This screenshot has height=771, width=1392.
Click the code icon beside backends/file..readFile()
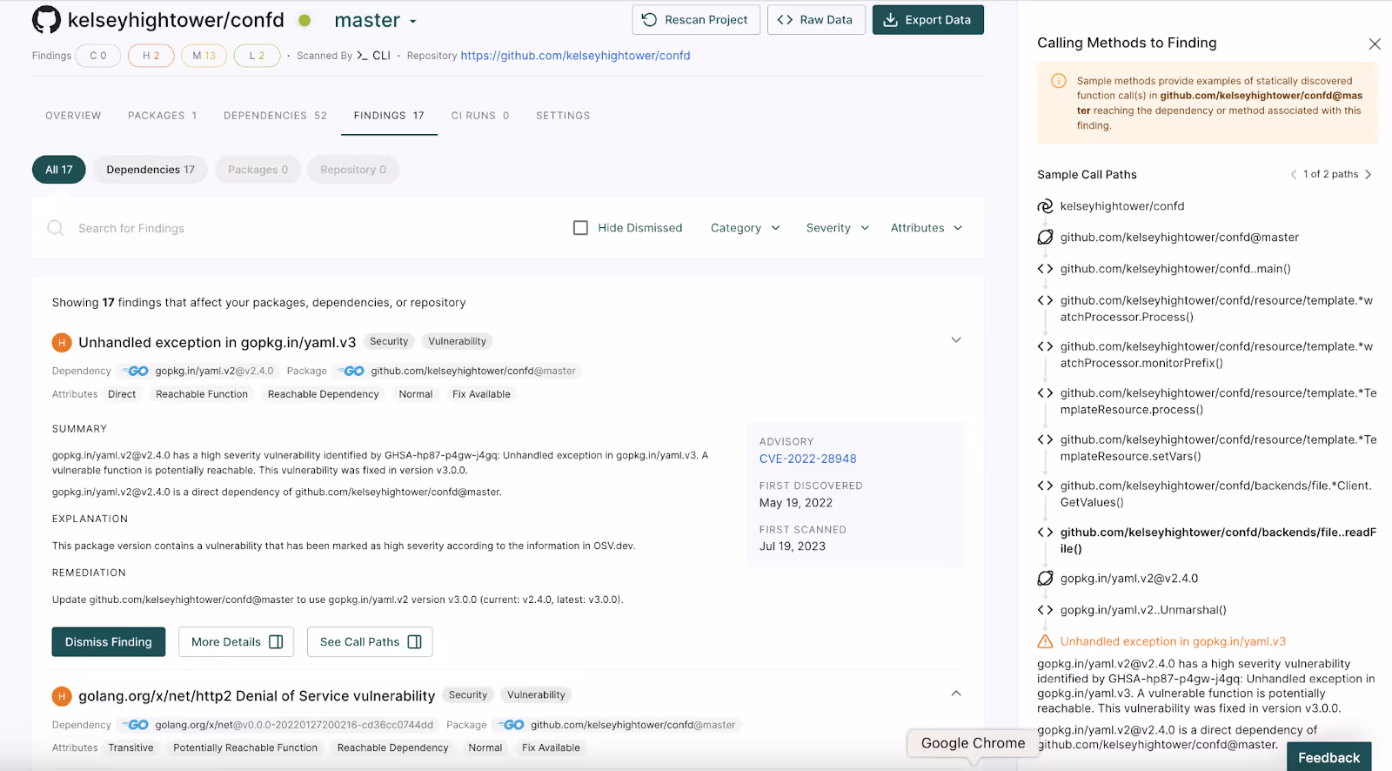click(x=1045, y=533)
